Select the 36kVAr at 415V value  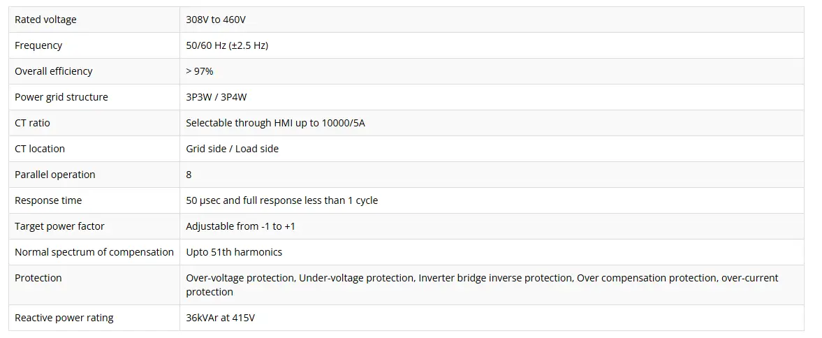tap(220, 318)
